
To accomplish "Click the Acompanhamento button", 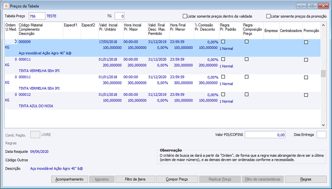I will point(69,179).
